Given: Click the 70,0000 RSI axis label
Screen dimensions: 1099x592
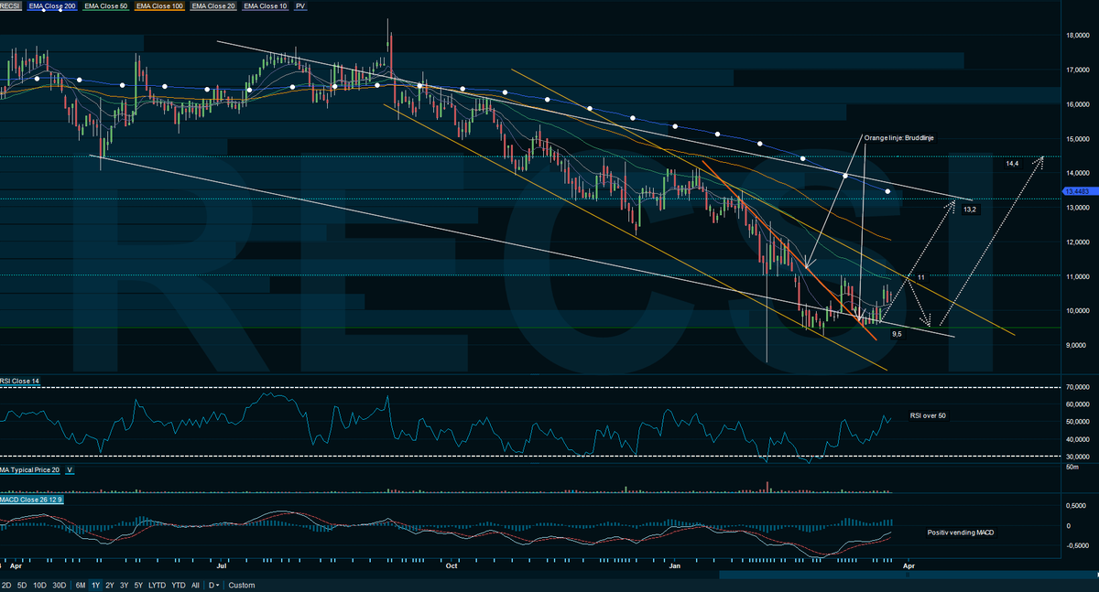Looking at the screenshot, I should (x=1076, y=388).
